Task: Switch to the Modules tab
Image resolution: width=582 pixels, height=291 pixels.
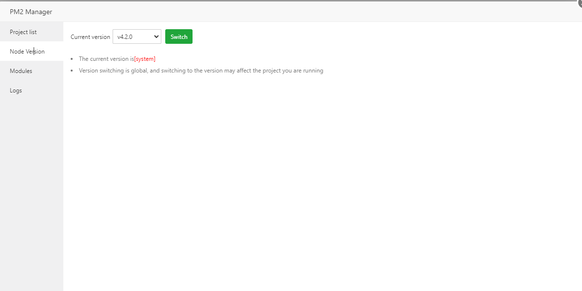Action: (32, 71)
